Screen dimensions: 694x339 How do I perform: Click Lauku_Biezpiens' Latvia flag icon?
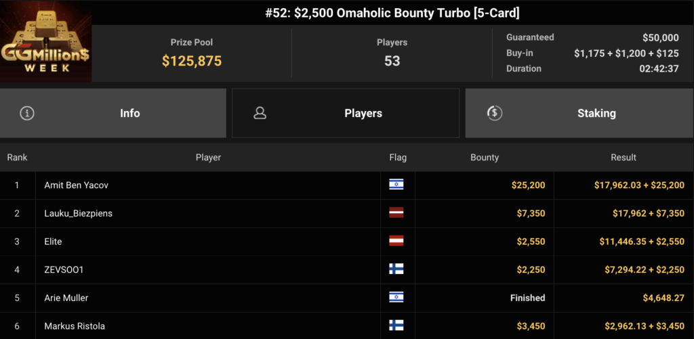396,213
